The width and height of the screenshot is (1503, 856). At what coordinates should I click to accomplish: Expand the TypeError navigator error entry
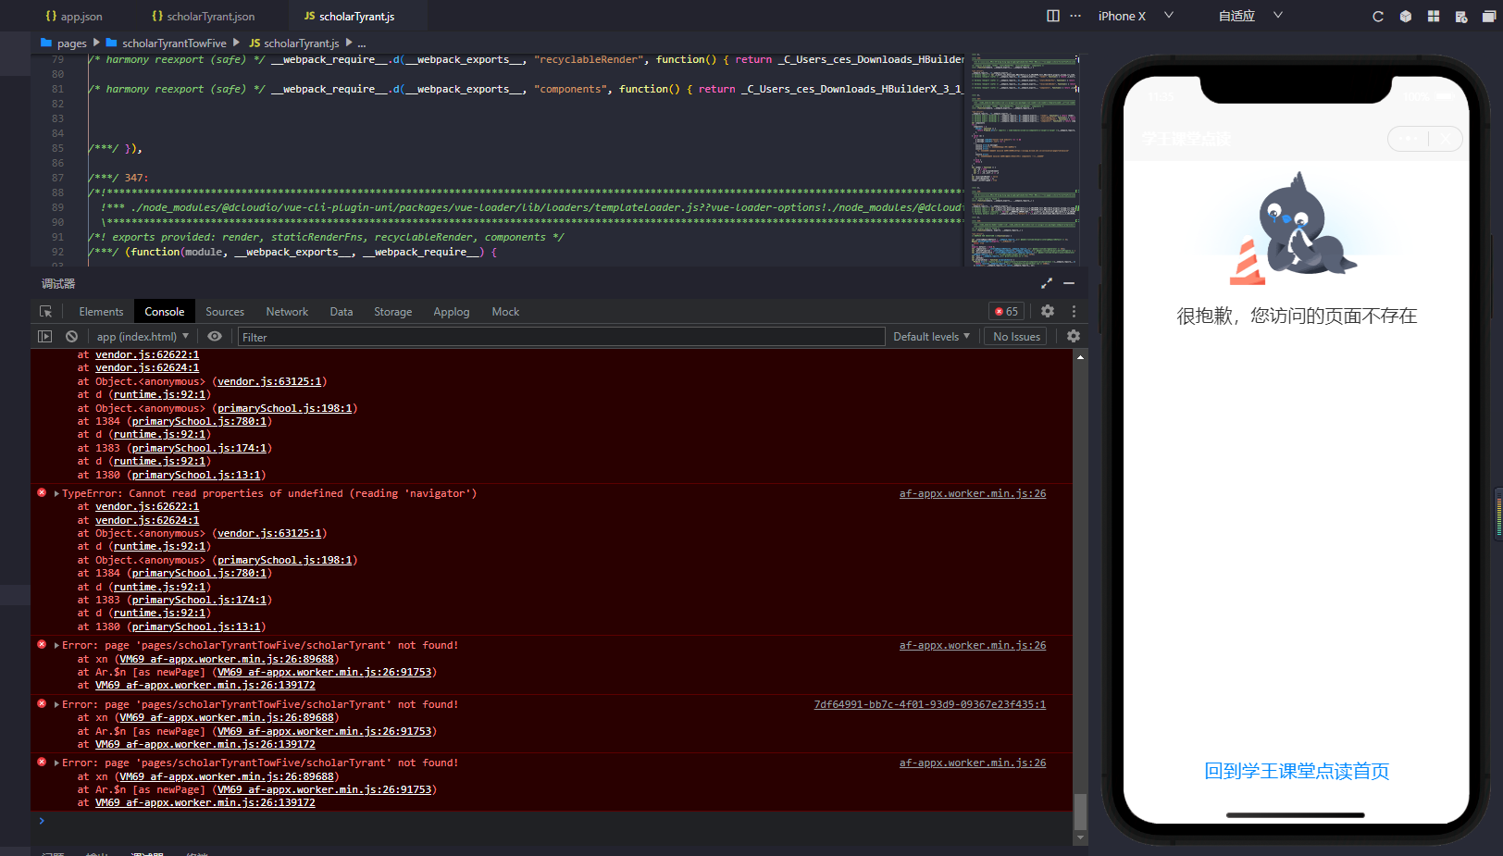(56, 494)
